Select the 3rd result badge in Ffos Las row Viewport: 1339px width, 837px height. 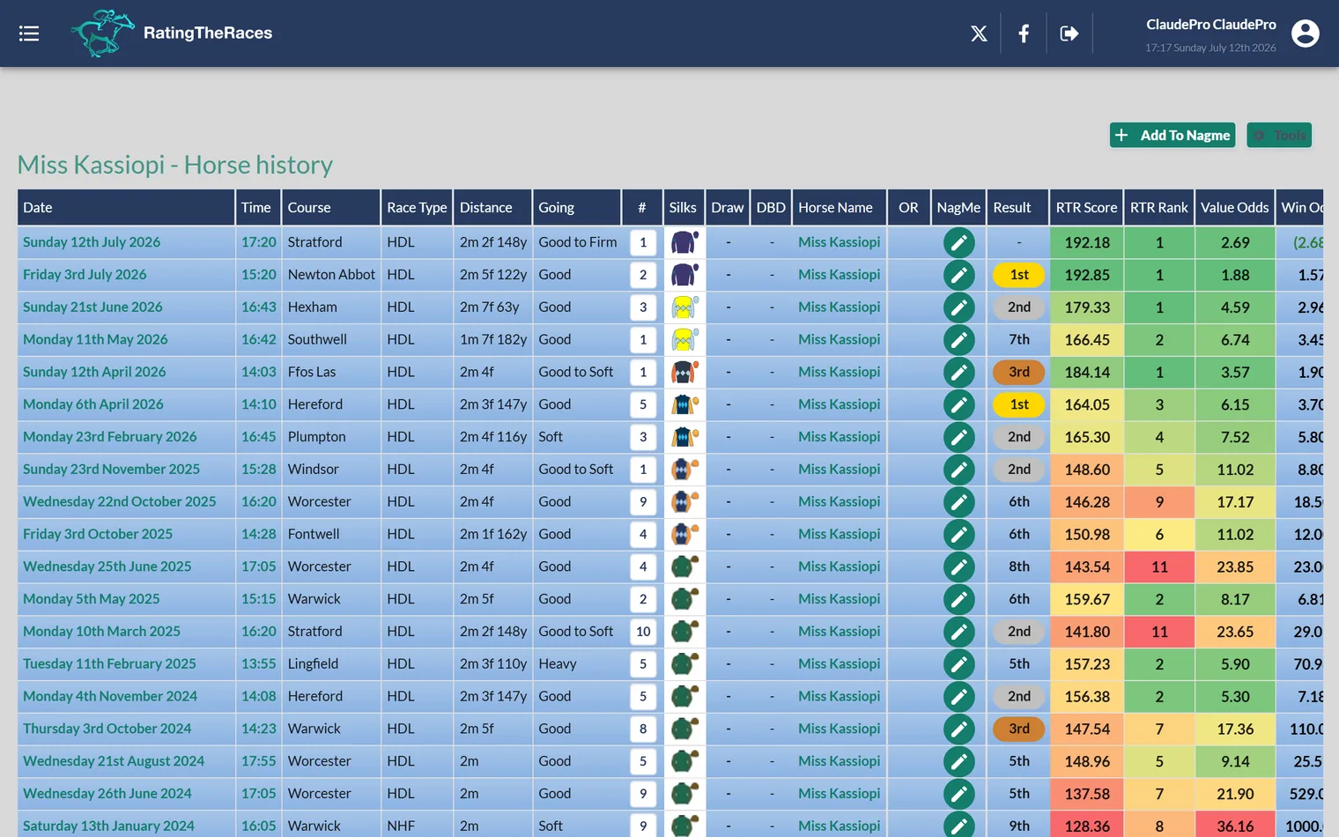coord(1019,372)
